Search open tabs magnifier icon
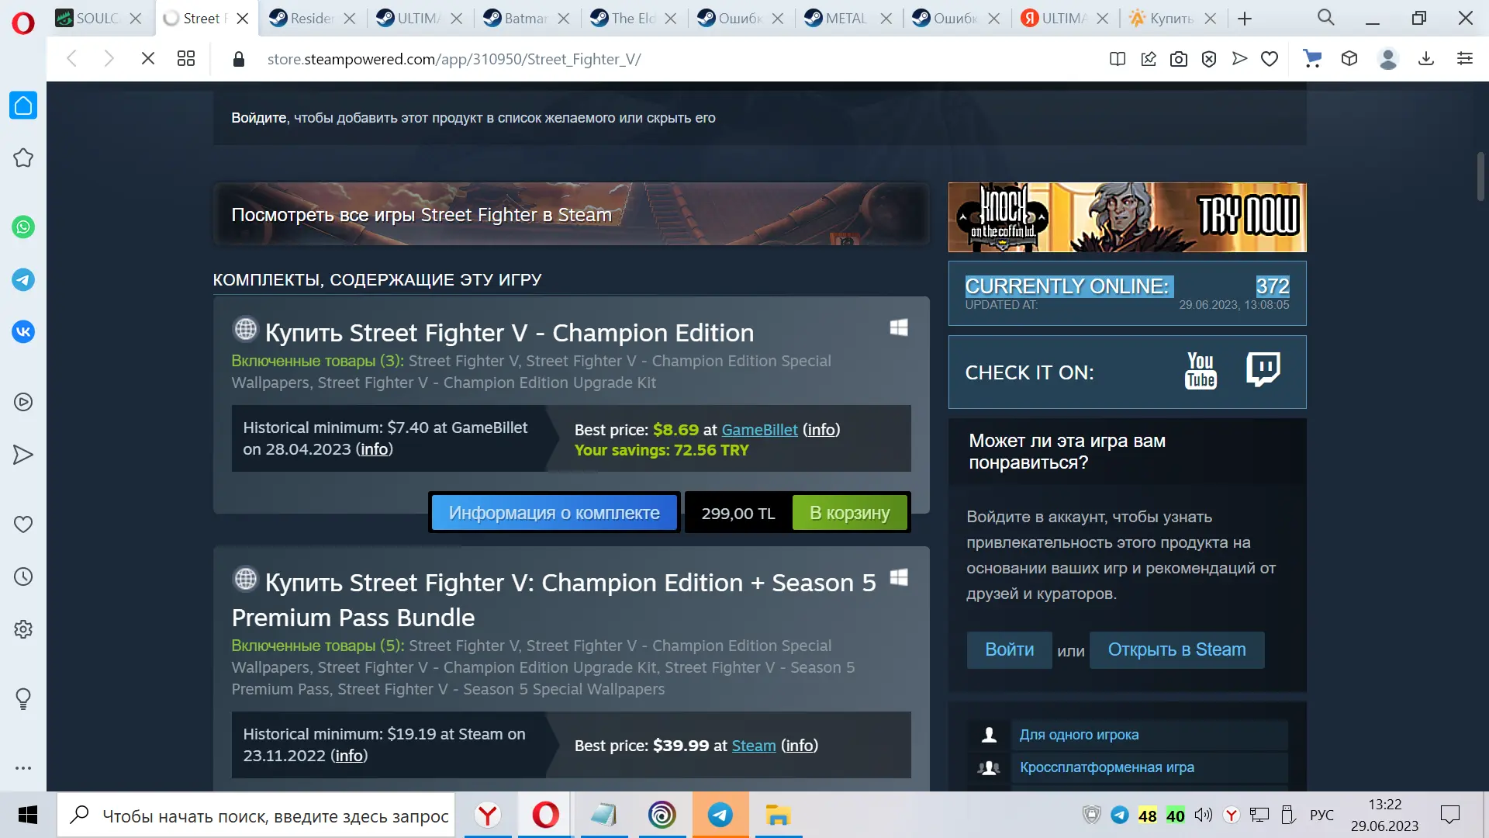Viewport: 1489px width, 838px height. point(1326,18)
